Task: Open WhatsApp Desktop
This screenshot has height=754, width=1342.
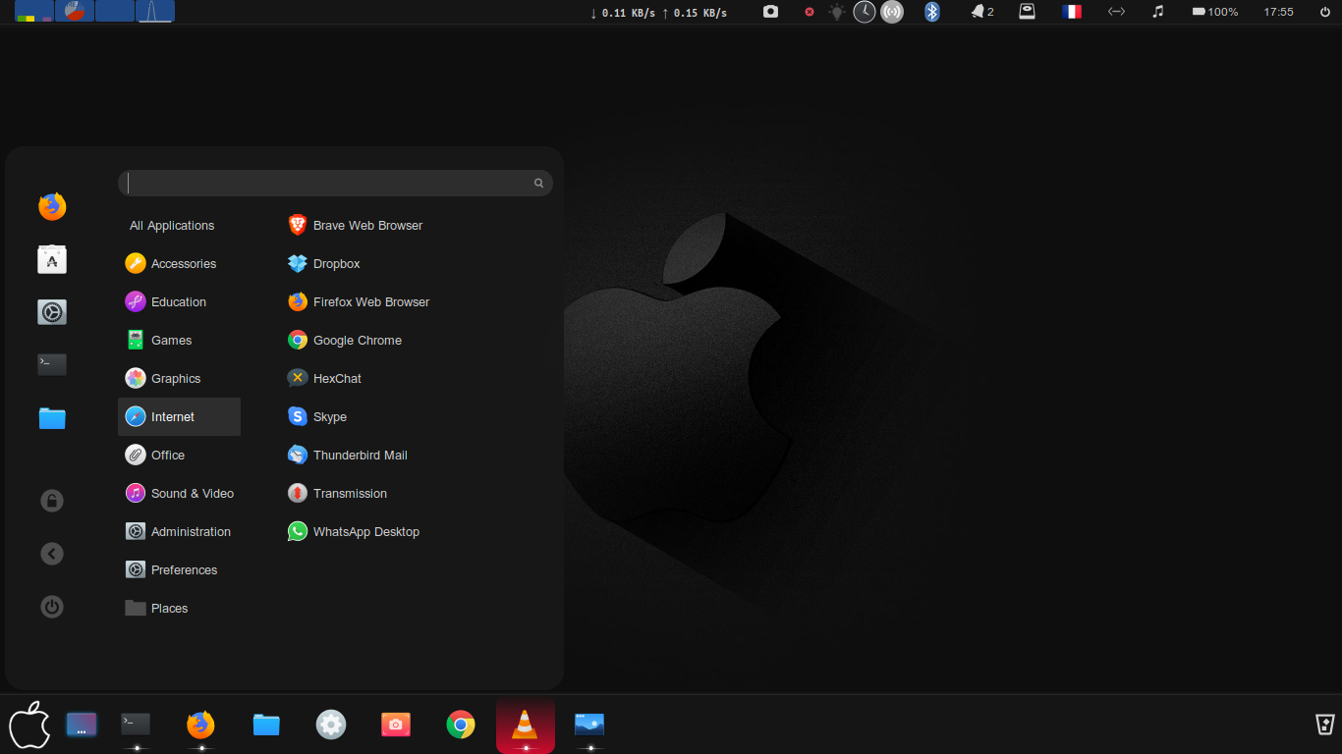Action: [x=353, y=531]
